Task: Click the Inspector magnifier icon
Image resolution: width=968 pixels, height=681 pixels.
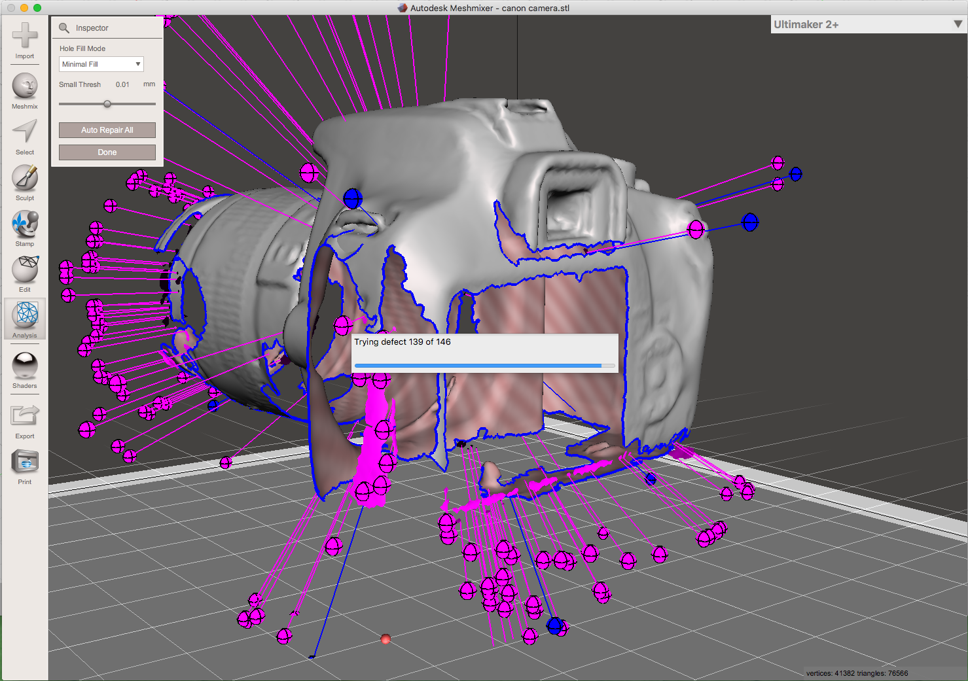Action: [x=64, y=28]
